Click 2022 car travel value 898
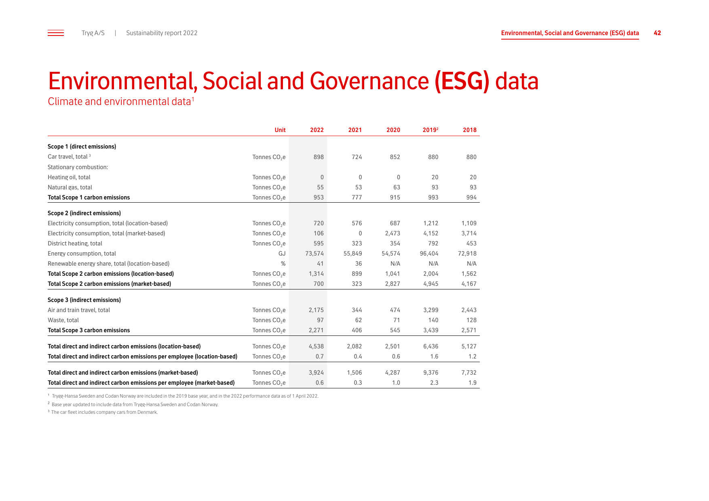 click(319, 157)
